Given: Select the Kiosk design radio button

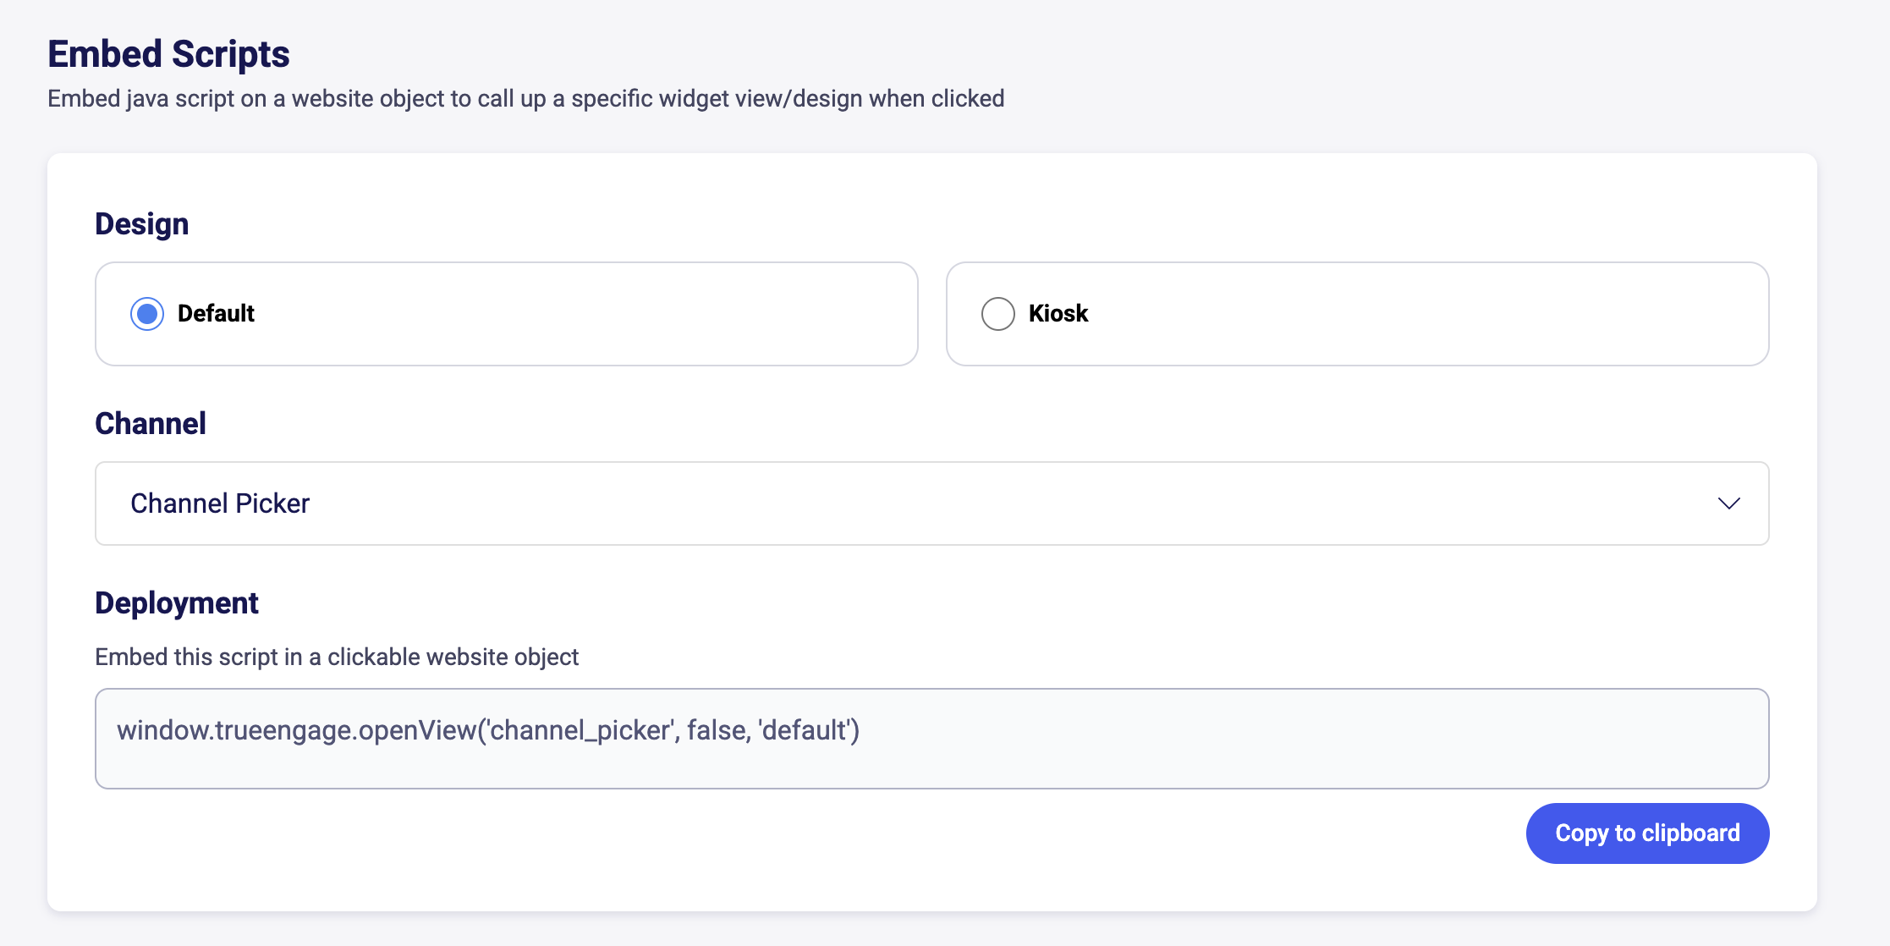Looking at the screenshot, I should [x=997, y=314].
